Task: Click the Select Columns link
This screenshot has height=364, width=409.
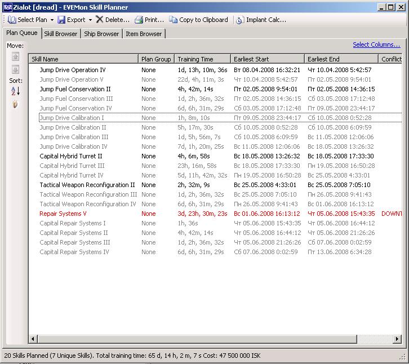Action: 376,45
